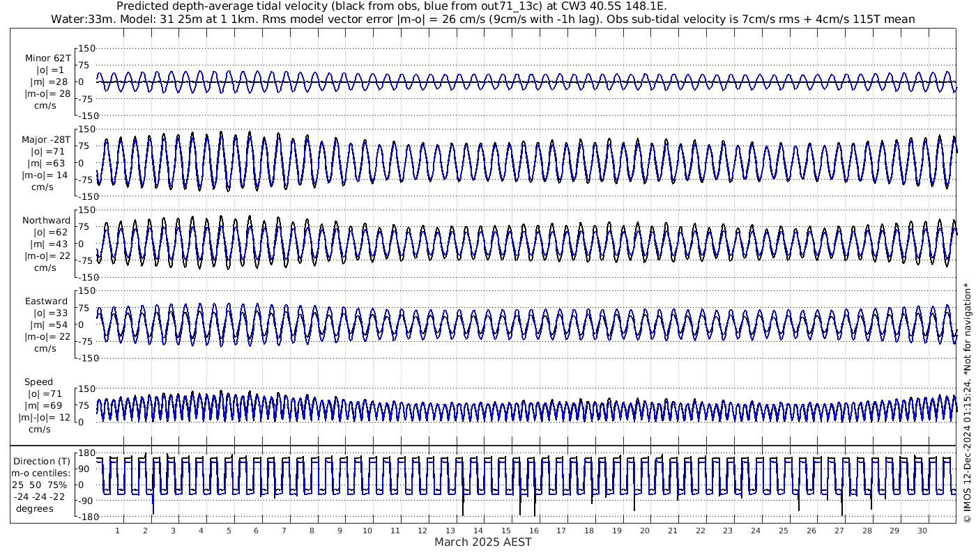Screen dimensions: 976x557
Task: Click the day '15' x-axis tick label
Action: [x=506, y=531]
